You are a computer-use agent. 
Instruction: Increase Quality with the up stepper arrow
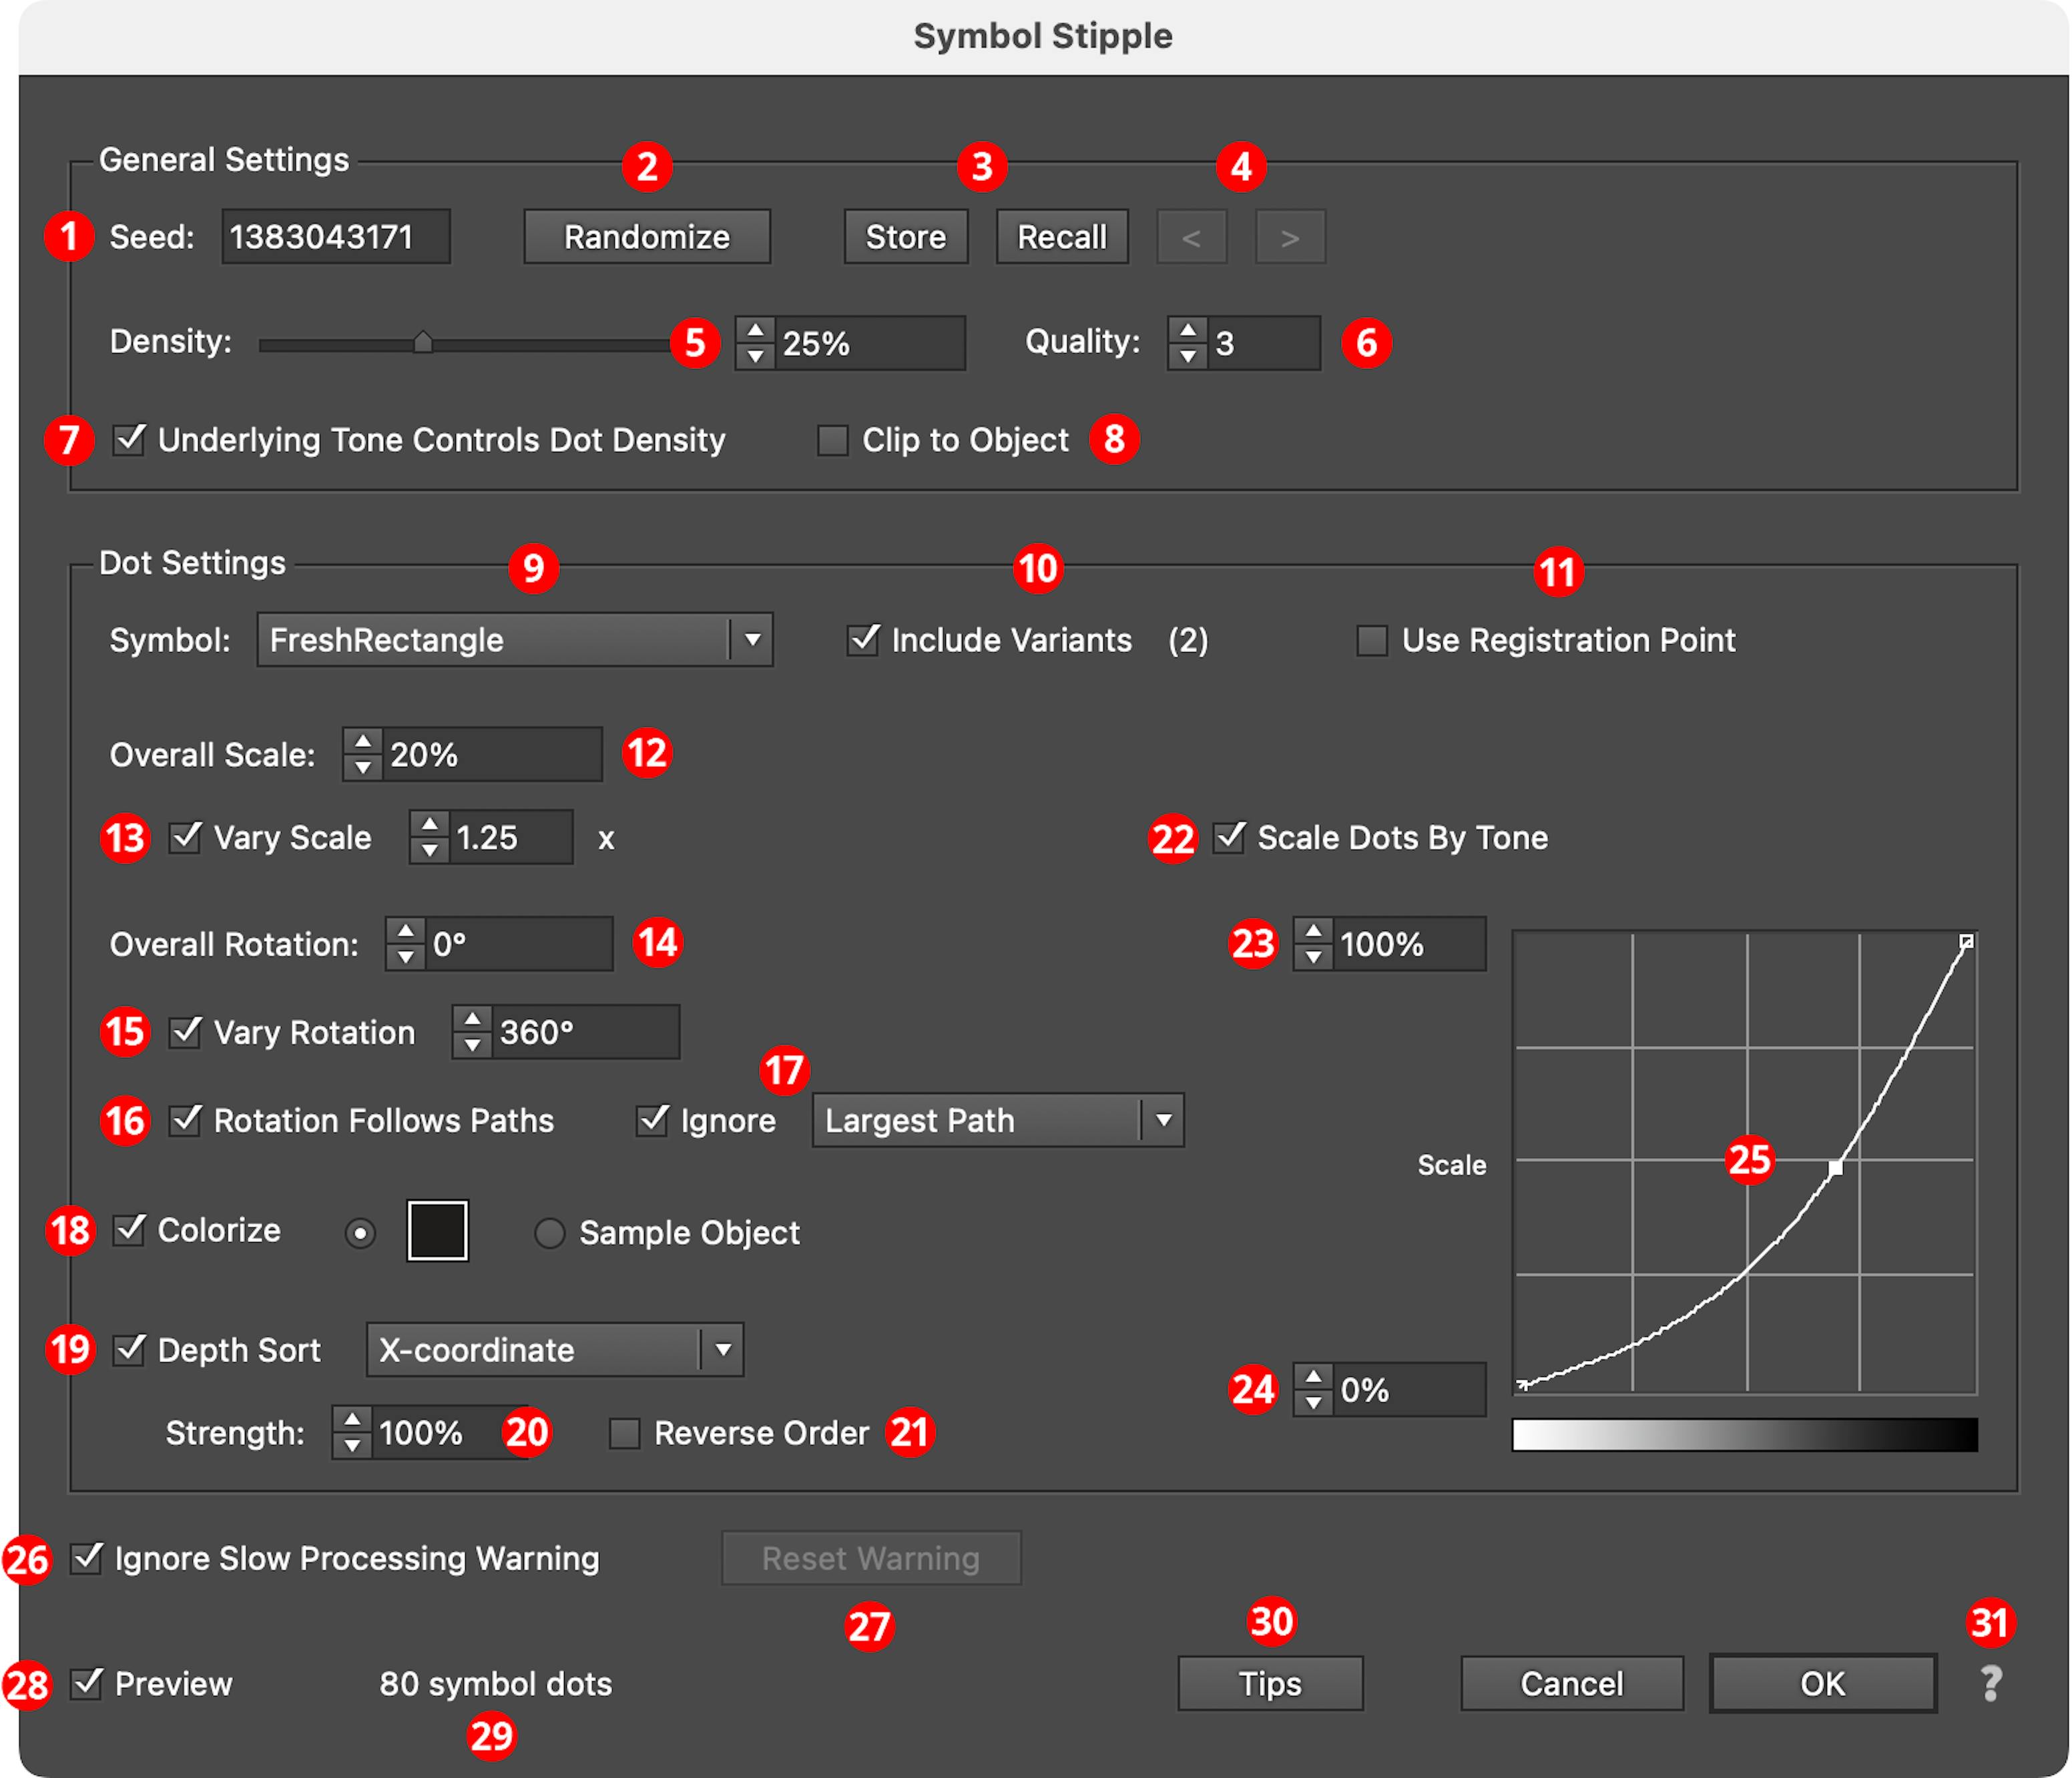tap(1187, 330)
